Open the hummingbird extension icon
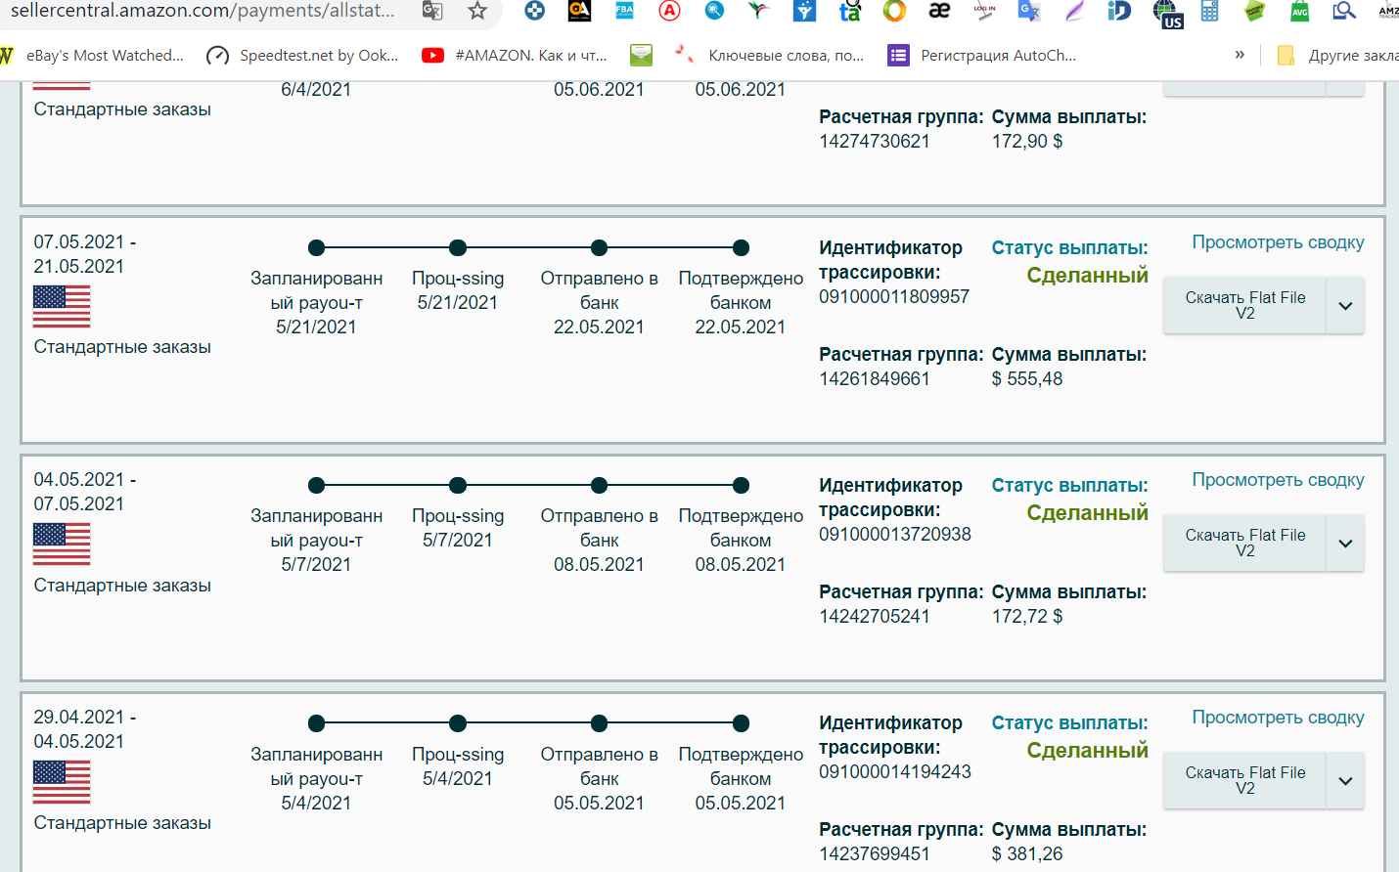Image resolution: width=1399 pixels, height=872 pixels. click(x=759, y=11)
